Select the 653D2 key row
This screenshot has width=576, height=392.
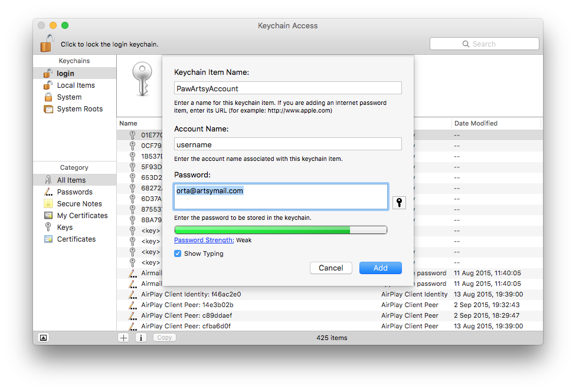[140, 177]
